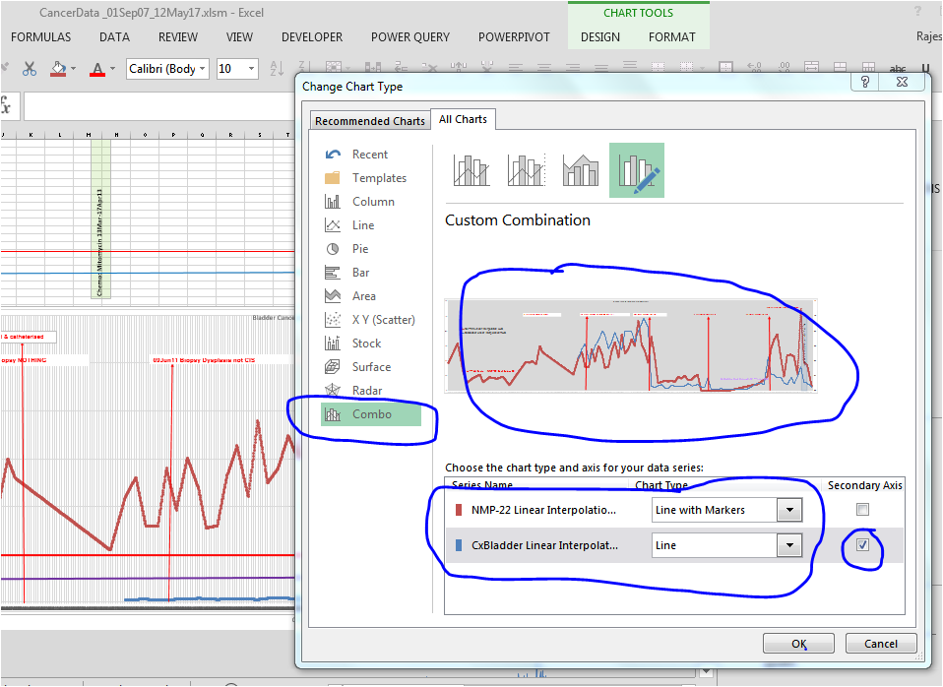Uncheck Secondary Axis for CxBladder series
Screen dimensions: 943x687
tap(862, 545)
